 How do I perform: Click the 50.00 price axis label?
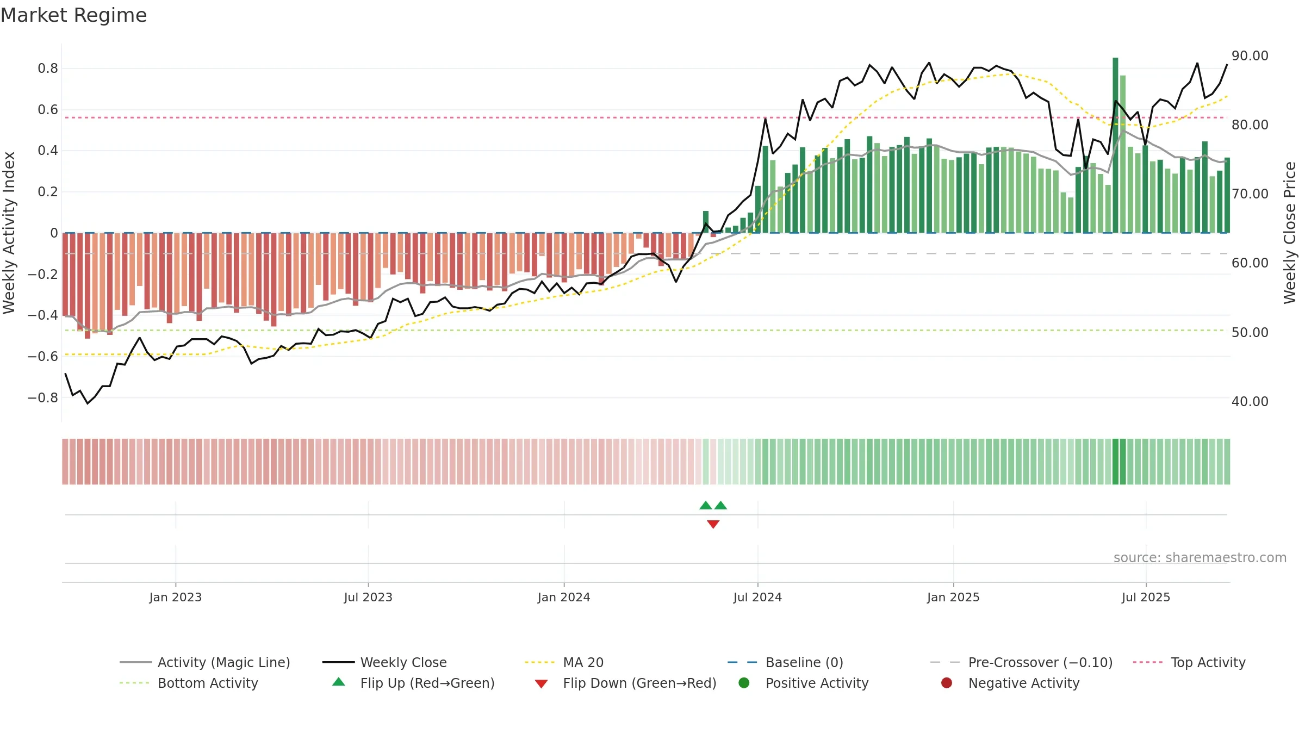1250,333
